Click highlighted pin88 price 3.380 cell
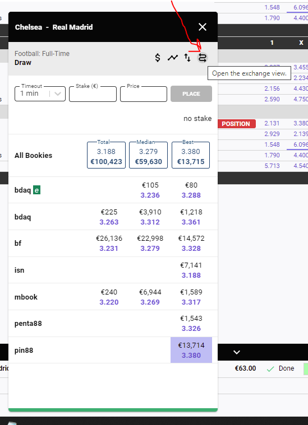 (191, 350)
